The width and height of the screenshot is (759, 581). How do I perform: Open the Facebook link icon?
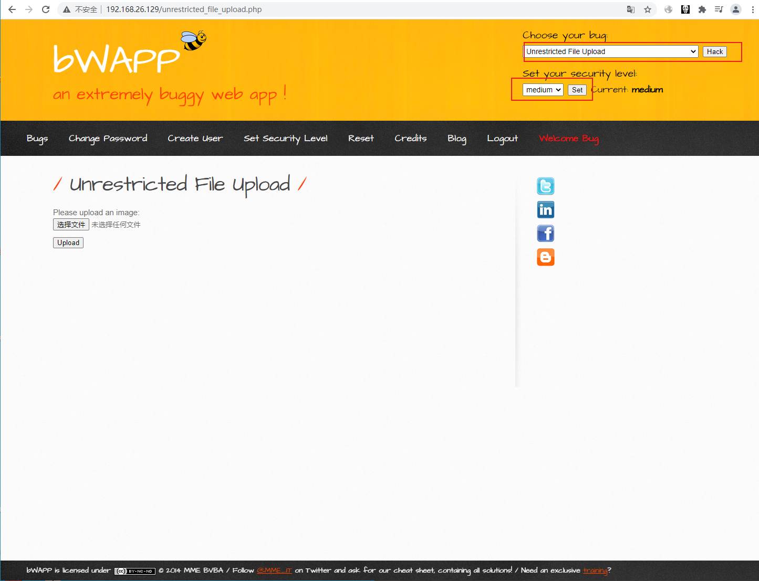546,234
